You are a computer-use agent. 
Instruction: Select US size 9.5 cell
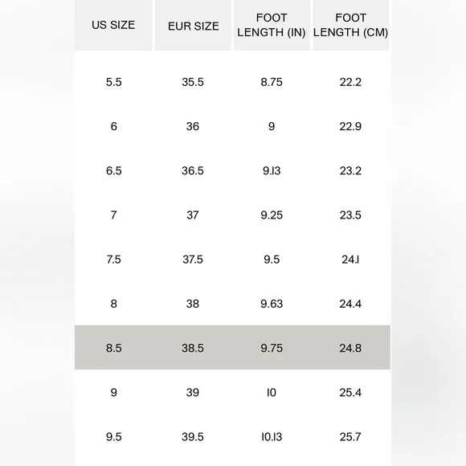114,437
